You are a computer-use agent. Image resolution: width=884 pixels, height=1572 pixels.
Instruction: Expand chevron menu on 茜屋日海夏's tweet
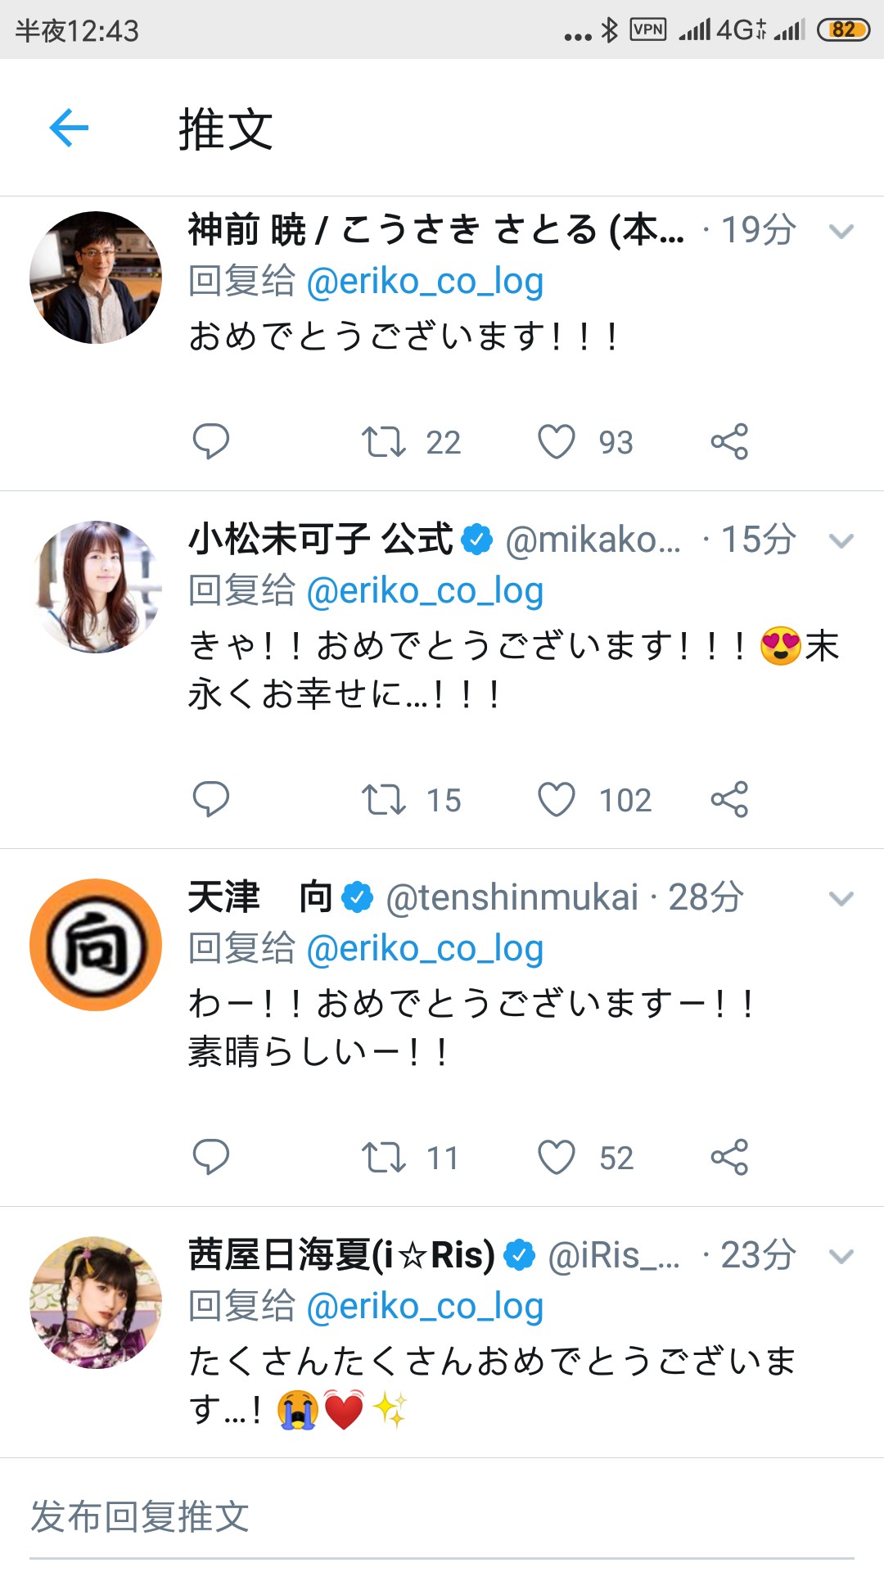tap(841, 1256)
